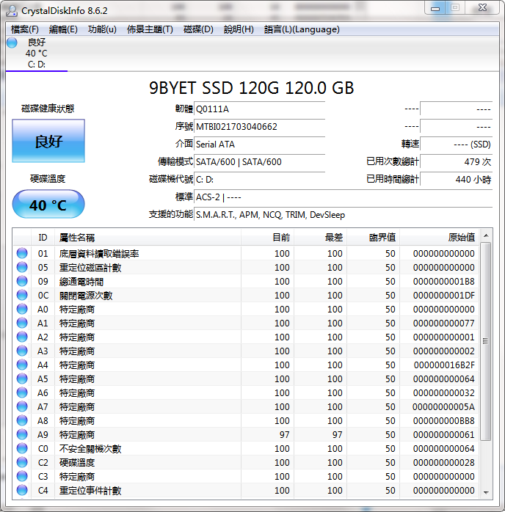Click the 原始值 column header
Image resolution: width=505 pixels, height=512 pixels.
click(x=440, y=238)
